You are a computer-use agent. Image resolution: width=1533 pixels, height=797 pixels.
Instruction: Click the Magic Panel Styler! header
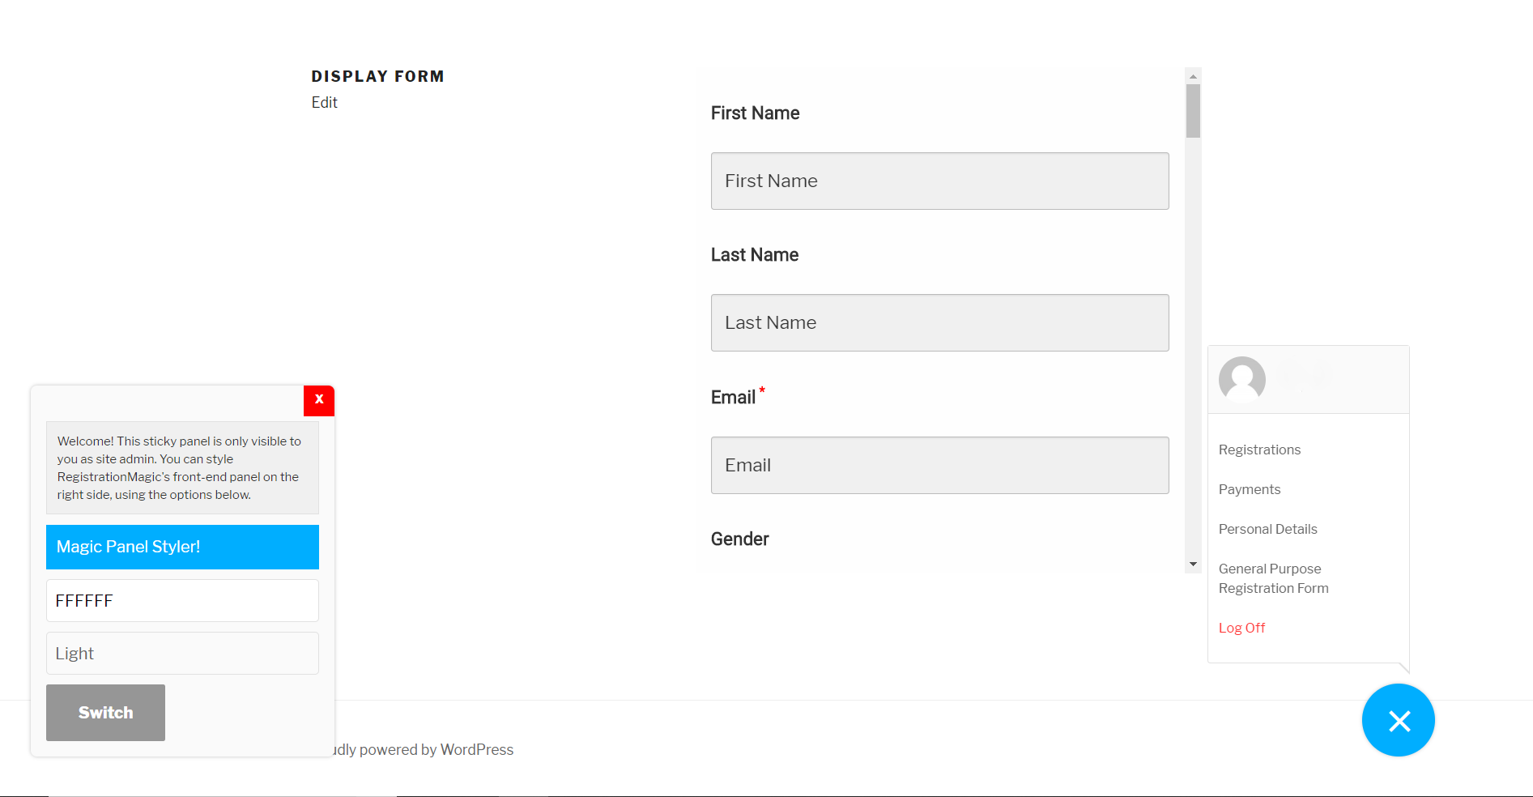182,548
